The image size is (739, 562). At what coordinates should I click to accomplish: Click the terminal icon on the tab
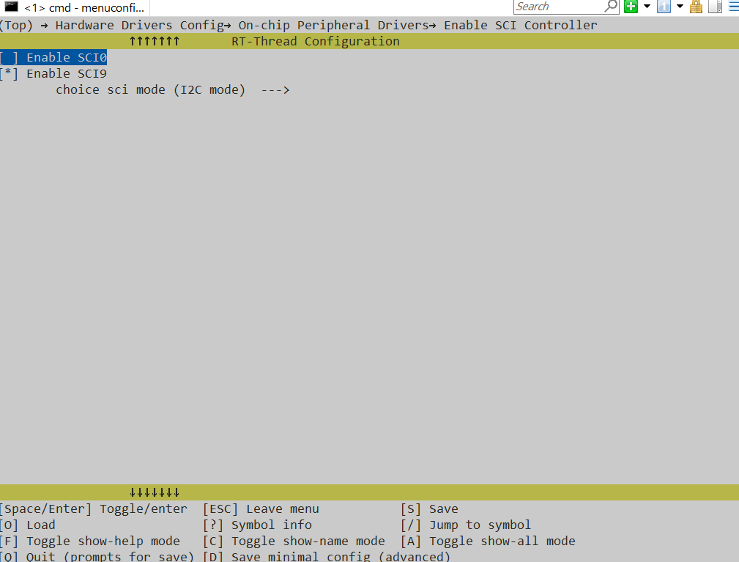[x=11, y=7]
